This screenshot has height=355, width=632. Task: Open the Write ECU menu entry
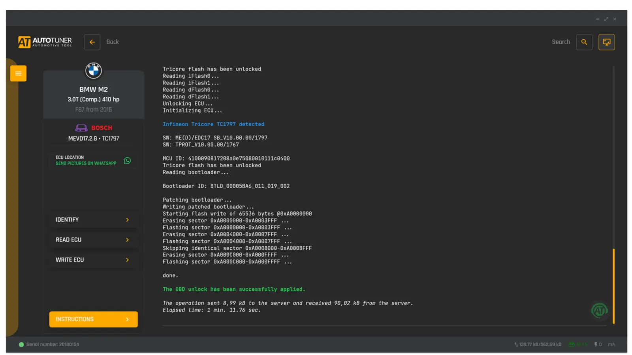point(94,260)
